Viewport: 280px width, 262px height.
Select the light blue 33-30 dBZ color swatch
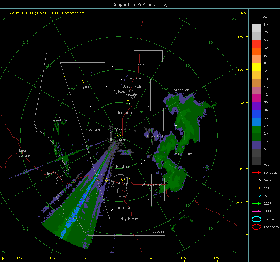click(256, 121)
